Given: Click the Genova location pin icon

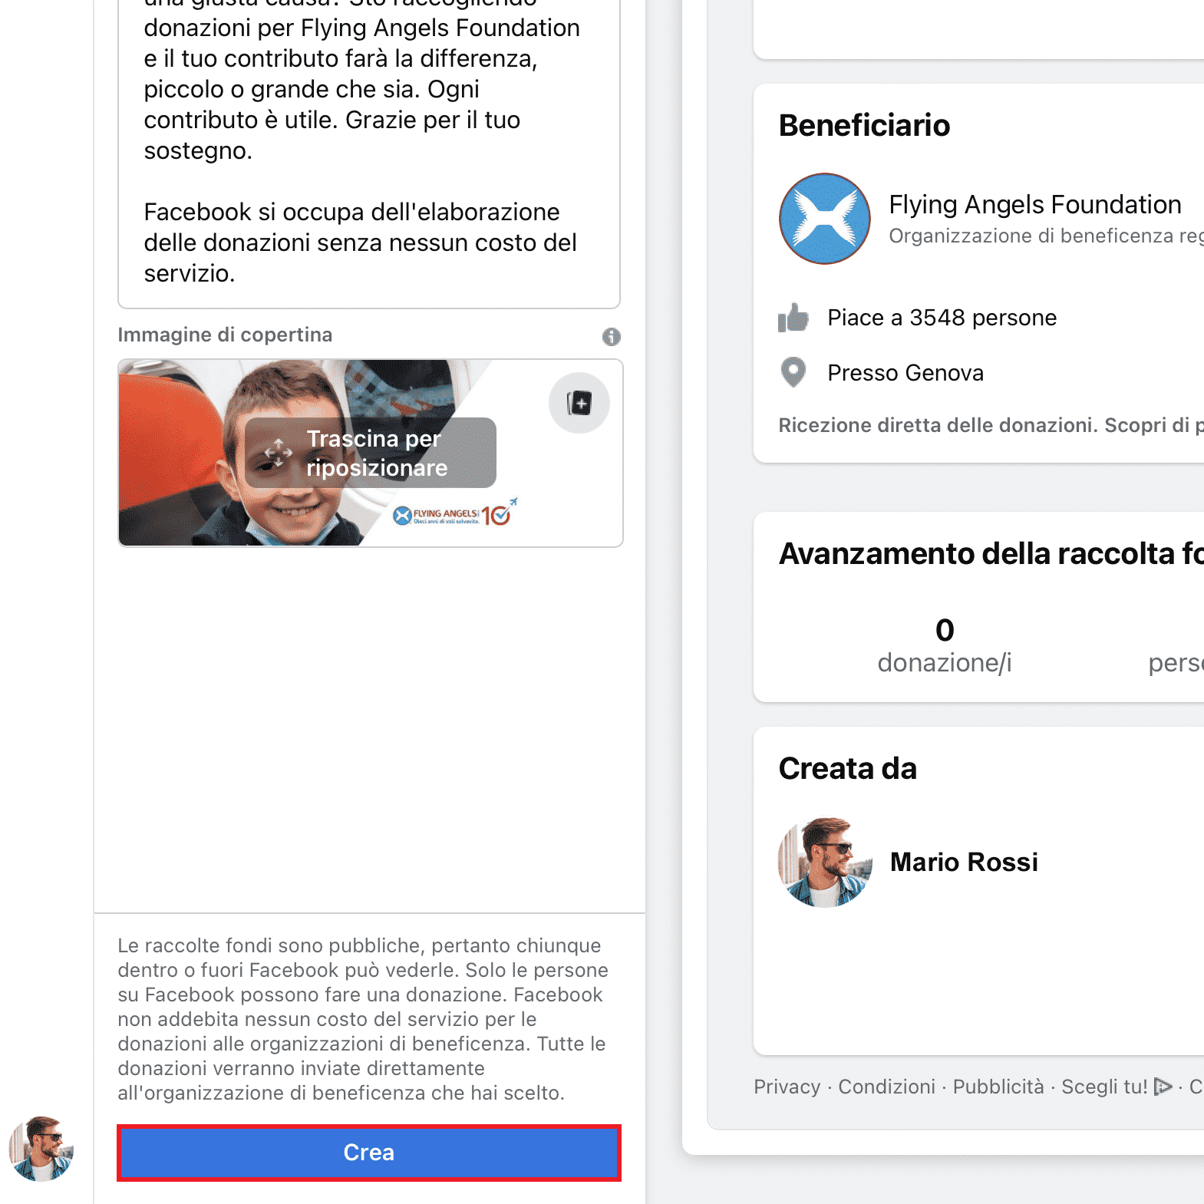Looking at the screenshot, I should pos(793,373).
